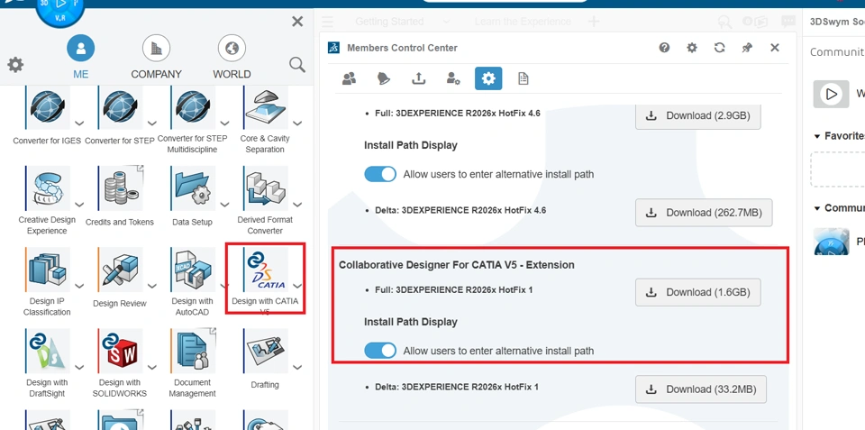Launch Design with CATIA V5 app
Image resolution: width=865 pixels, height=430 pixels.
coord(265,270)
